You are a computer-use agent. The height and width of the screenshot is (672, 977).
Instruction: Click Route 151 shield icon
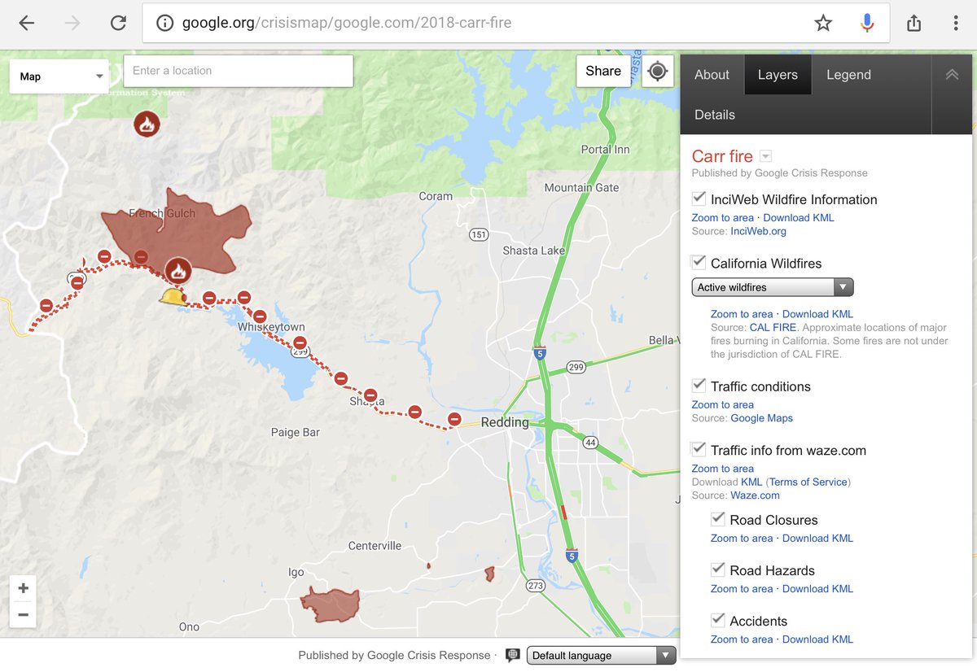pos(479,235)
